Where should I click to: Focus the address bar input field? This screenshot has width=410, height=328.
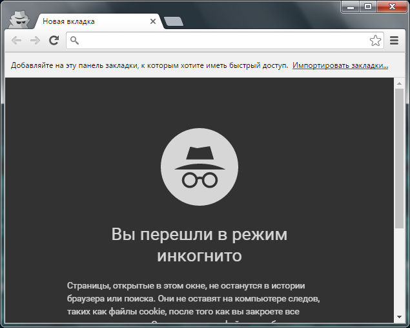225,40
